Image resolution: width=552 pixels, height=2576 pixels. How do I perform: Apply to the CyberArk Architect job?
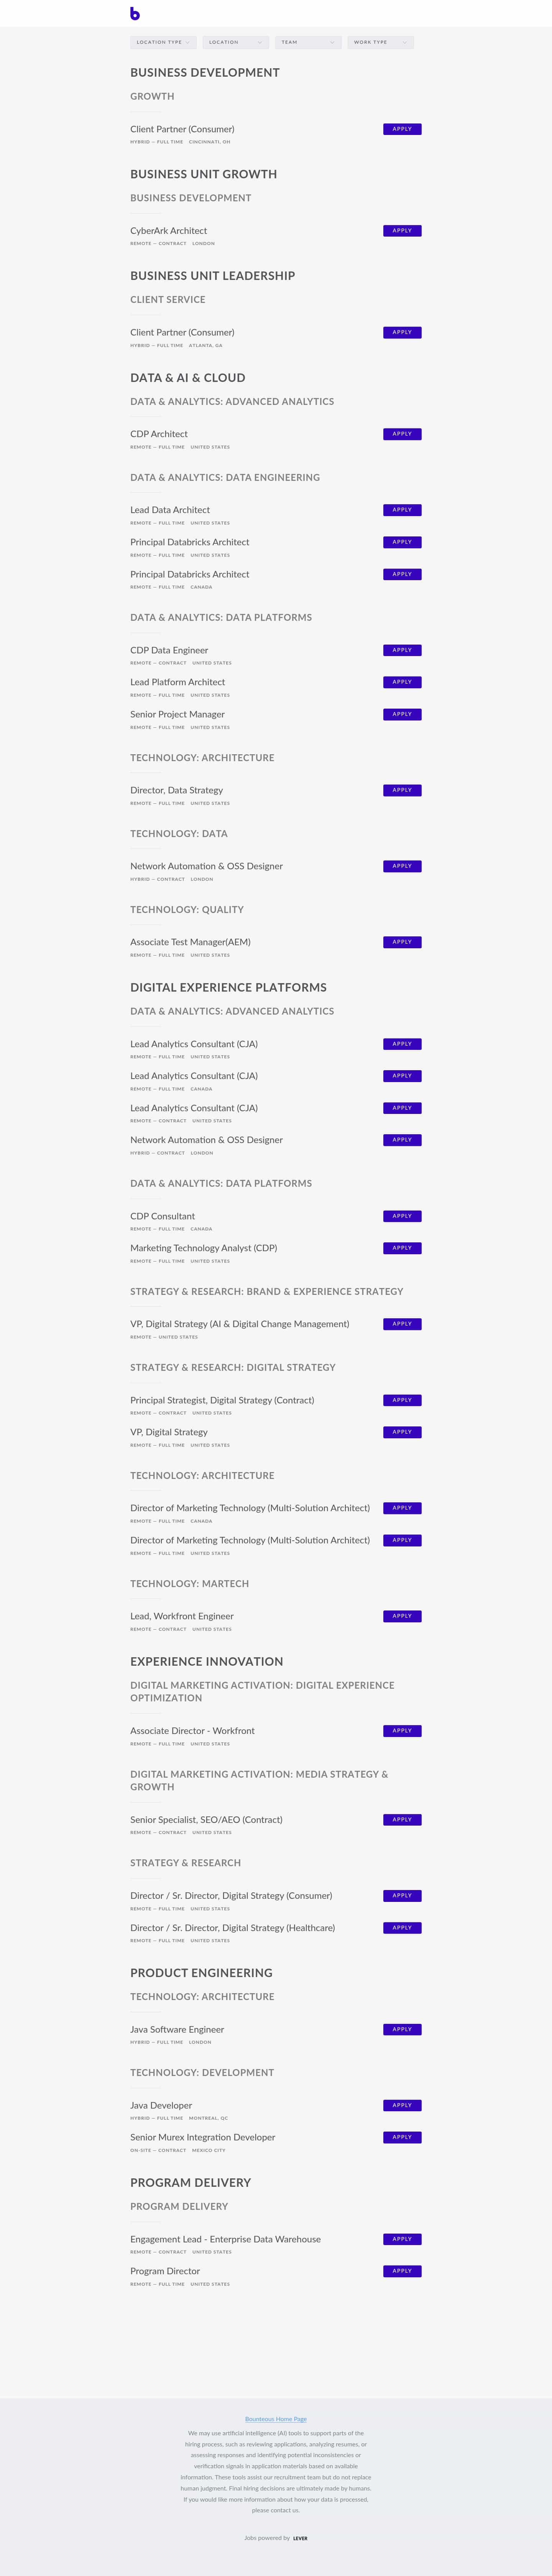(x=402, y=231)
